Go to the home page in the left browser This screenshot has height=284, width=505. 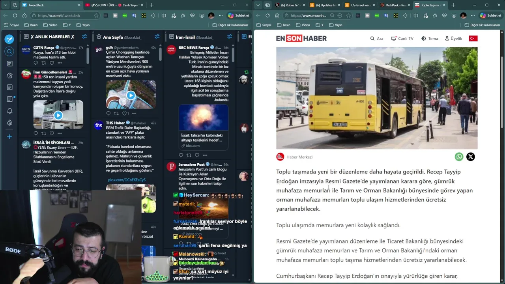coord(24,15)
